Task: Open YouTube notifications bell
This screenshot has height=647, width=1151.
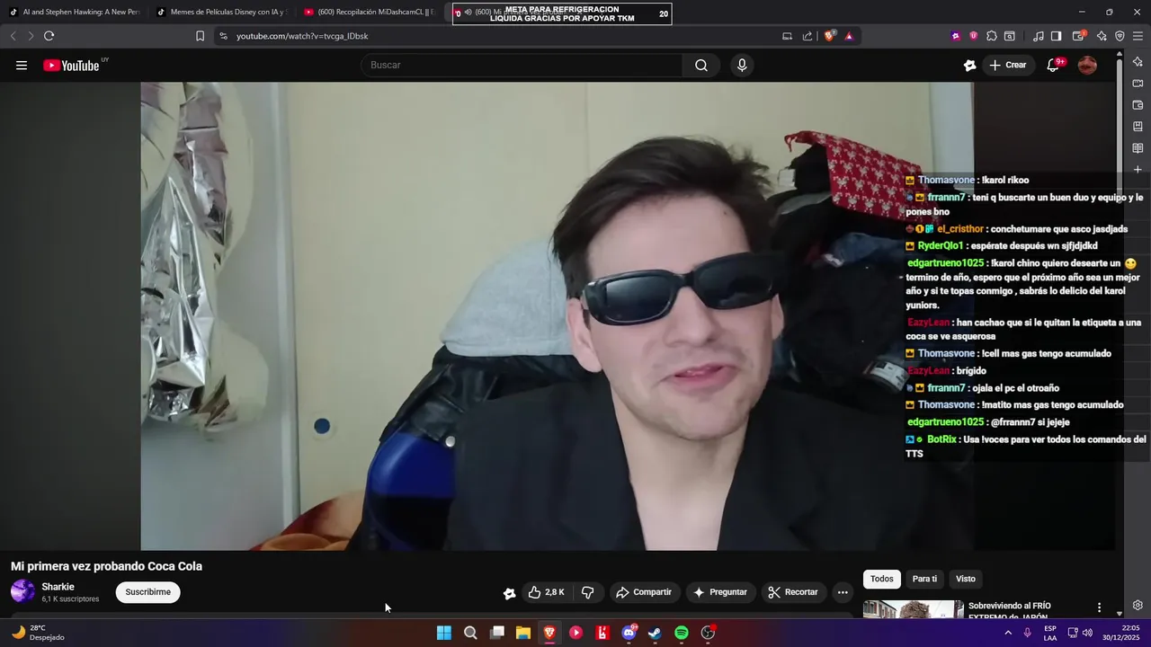Action: (x=1053, y=65)
